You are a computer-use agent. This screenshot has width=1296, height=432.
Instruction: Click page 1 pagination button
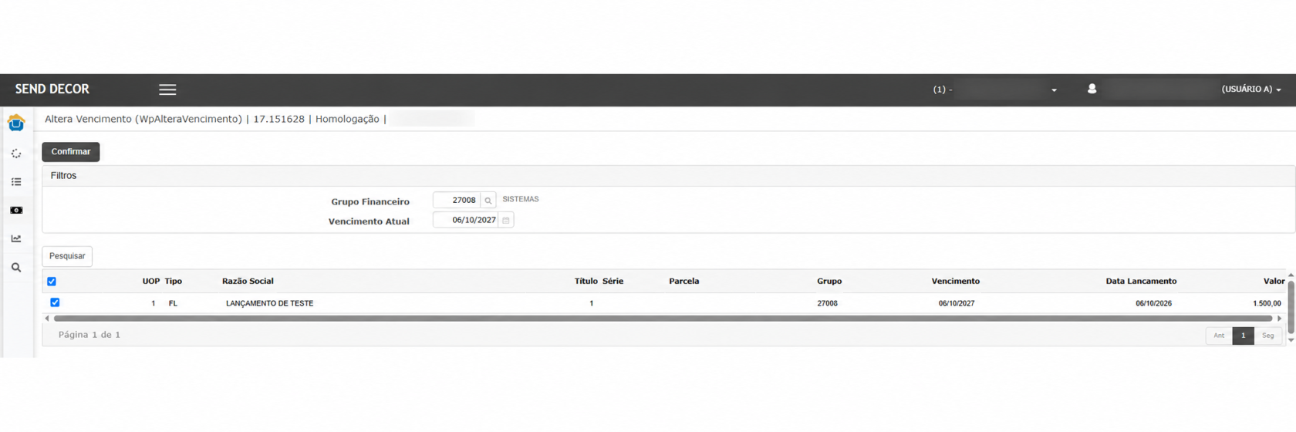[1243, 336]
